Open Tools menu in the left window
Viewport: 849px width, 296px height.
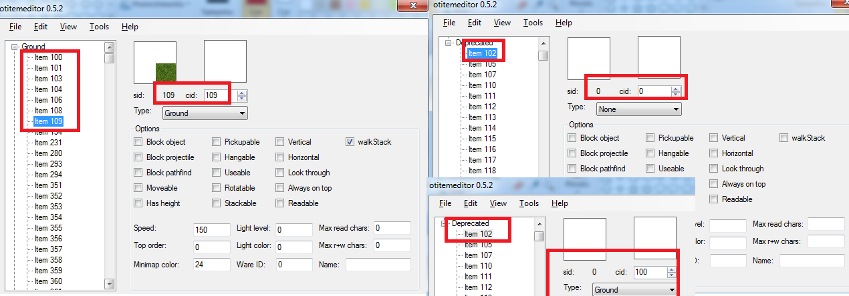99,27
